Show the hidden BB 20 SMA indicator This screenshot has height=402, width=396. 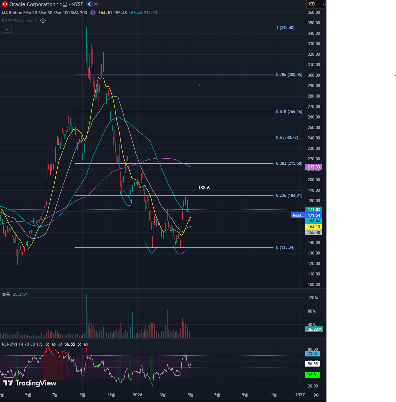(43, 21)
